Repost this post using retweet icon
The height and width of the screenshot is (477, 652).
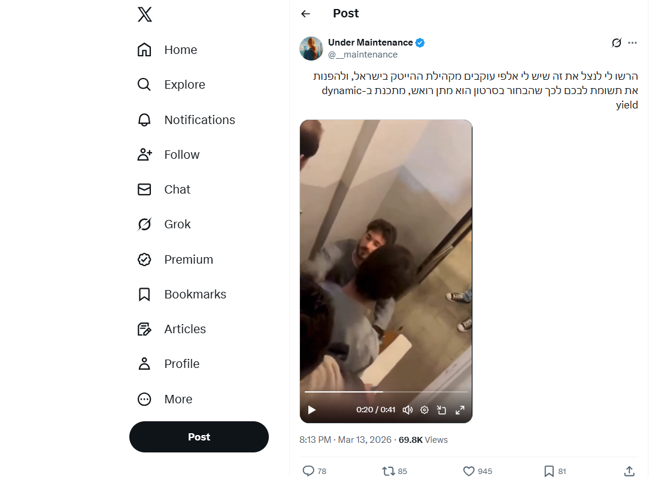(x=389, y=471)
